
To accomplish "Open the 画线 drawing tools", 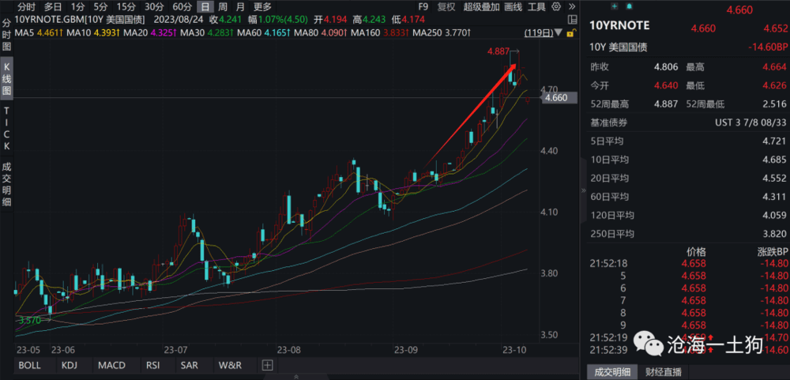I will [x=513, y=6].
